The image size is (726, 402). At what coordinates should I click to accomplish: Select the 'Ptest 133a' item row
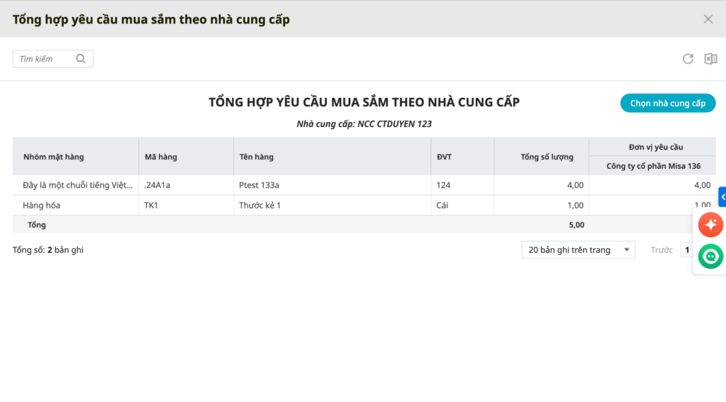coord(259,185)
